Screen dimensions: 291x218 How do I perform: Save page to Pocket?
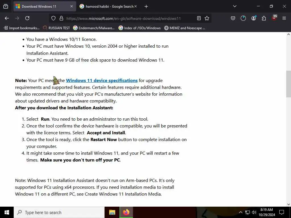pos(233,18)
